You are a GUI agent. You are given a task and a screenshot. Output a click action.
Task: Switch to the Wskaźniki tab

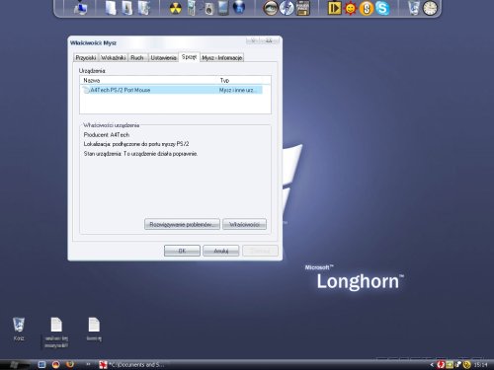(114, 58)
